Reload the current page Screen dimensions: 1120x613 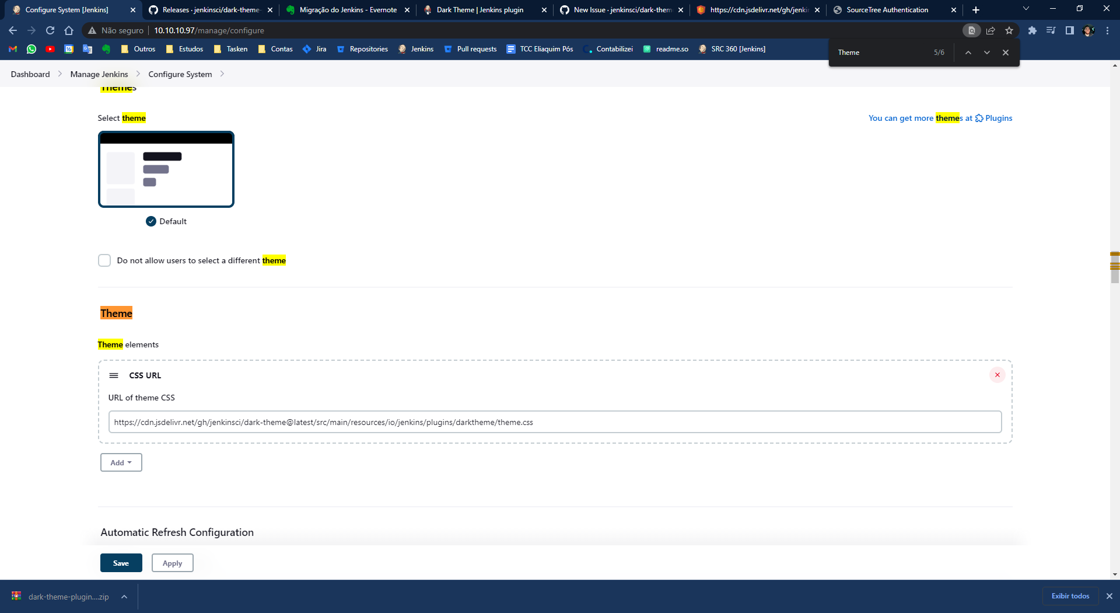[50, 30]
